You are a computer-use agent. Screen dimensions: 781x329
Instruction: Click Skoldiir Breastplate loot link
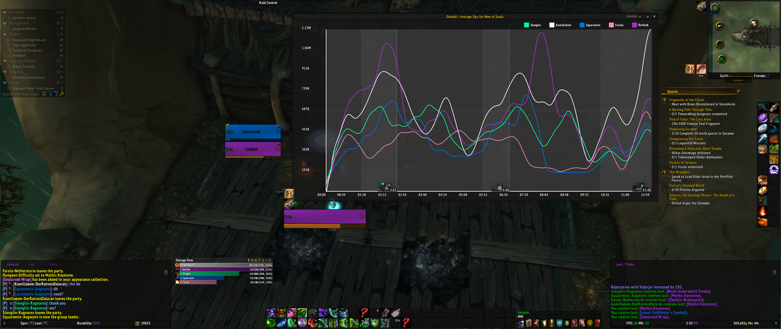686,300
